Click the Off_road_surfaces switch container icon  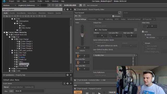pyautogui.click(x=17, y=50)
